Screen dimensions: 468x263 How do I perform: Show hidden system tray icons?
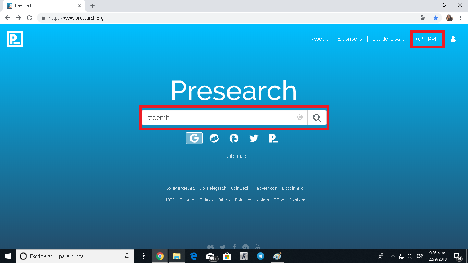pyautogui.click(x=393, y=256)
